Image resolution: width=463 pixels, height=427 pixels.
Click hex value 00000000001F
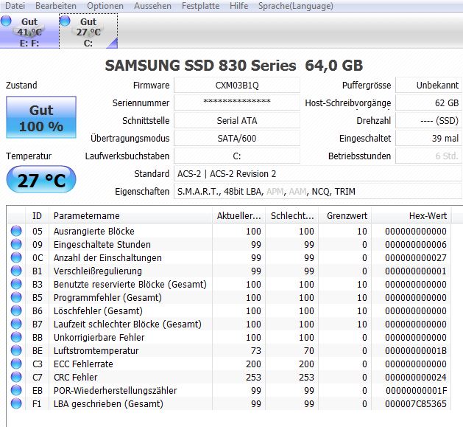point(416,391)
